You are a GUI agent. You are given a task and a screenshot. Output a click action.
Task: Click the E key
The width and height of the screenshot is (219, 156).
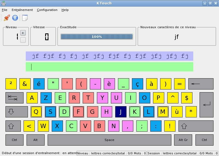(60, 98)
